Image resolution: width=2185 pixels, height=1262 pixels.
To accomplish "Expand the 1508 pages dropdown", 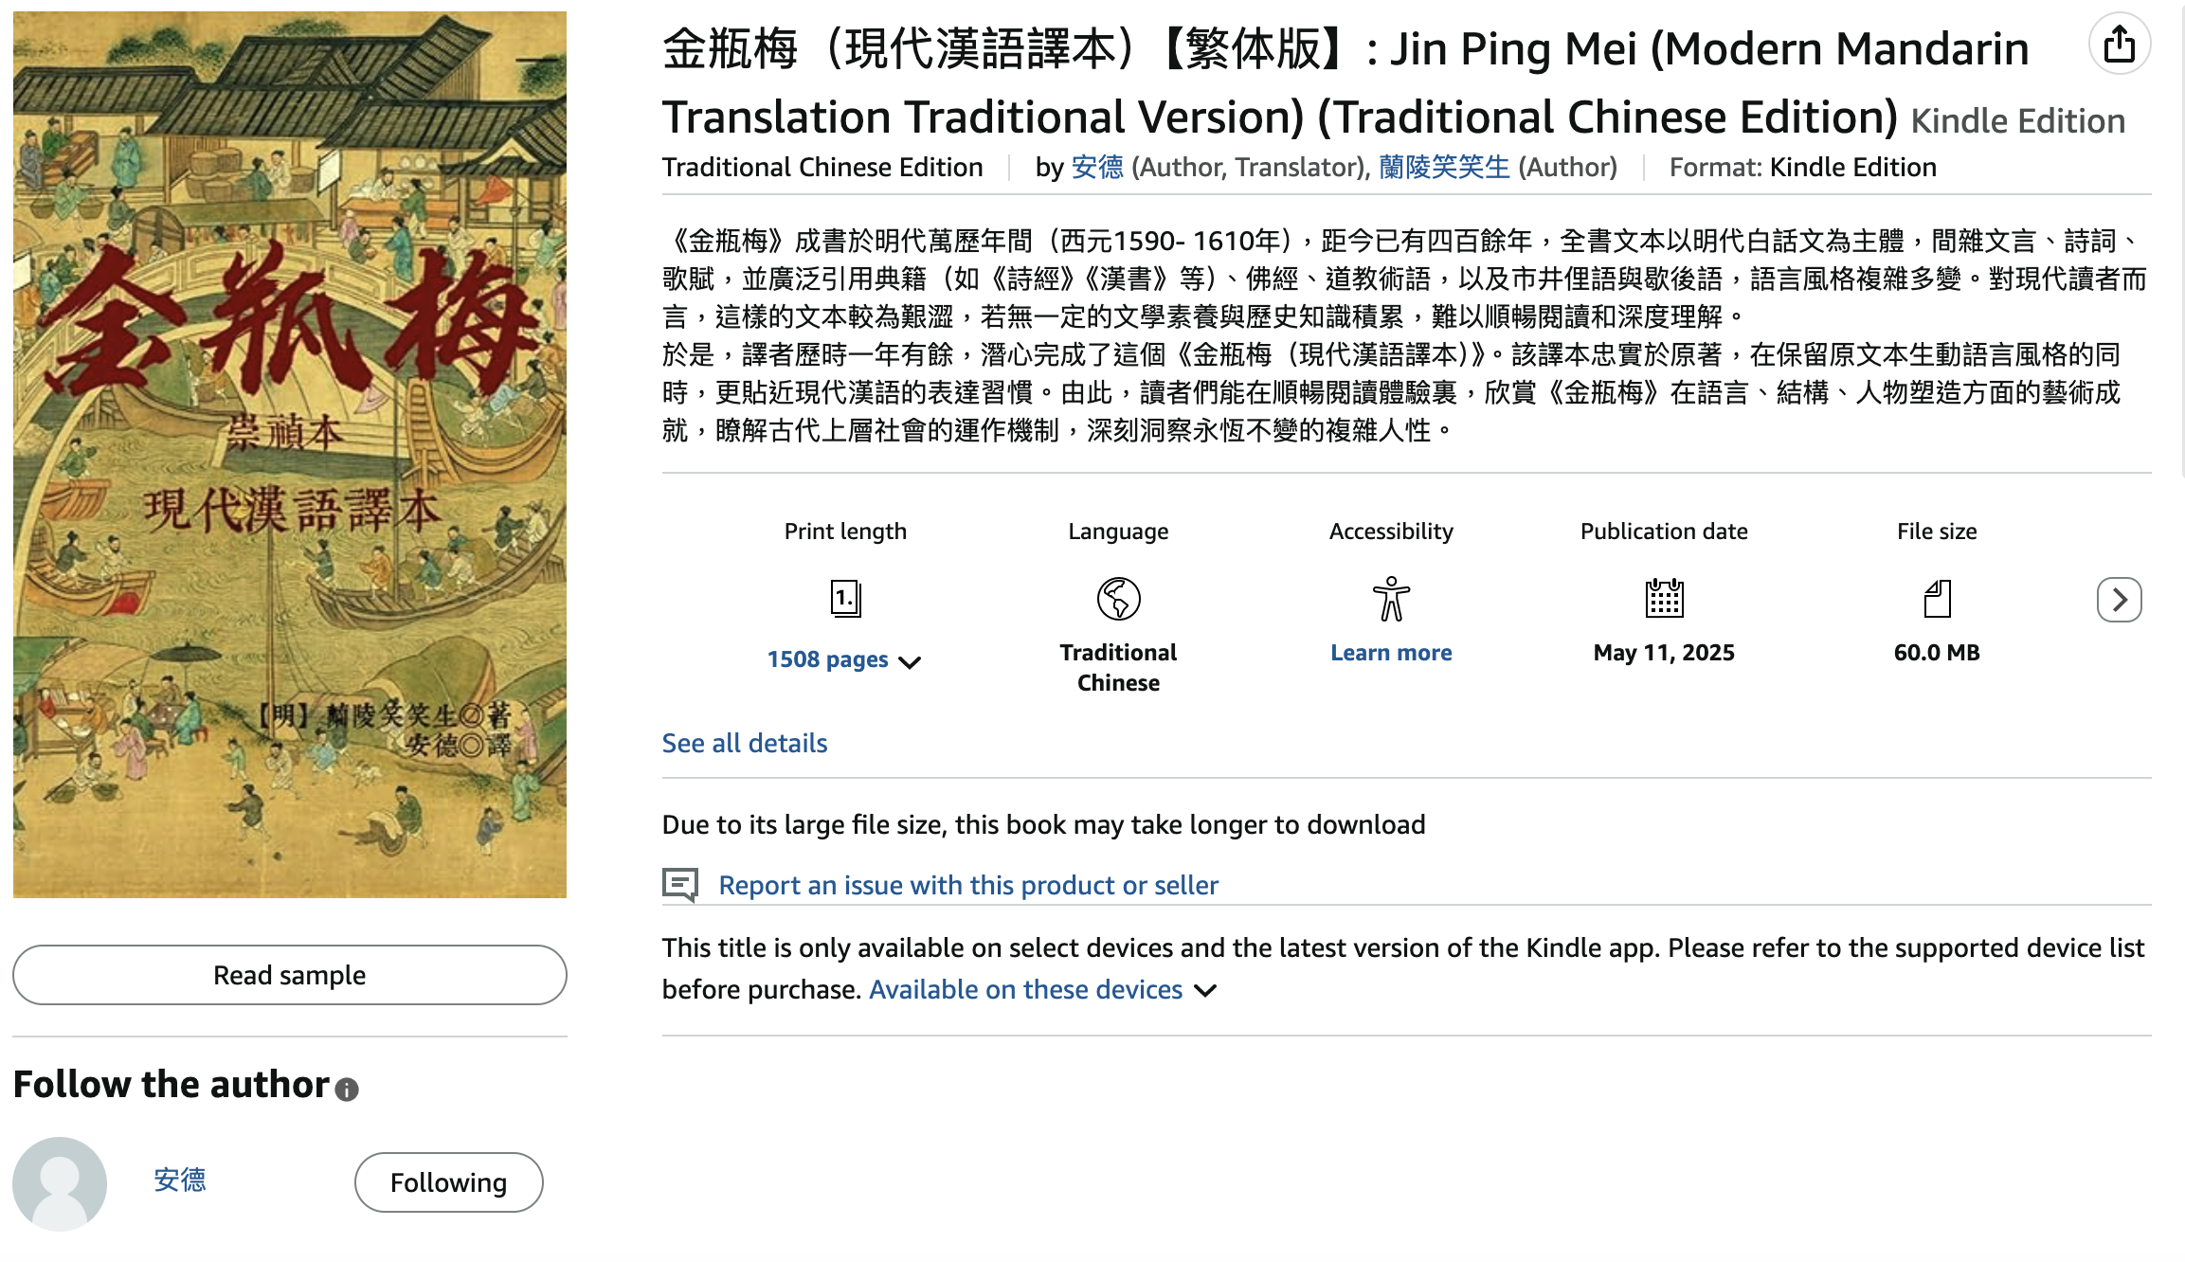I will tap(843, 660).
